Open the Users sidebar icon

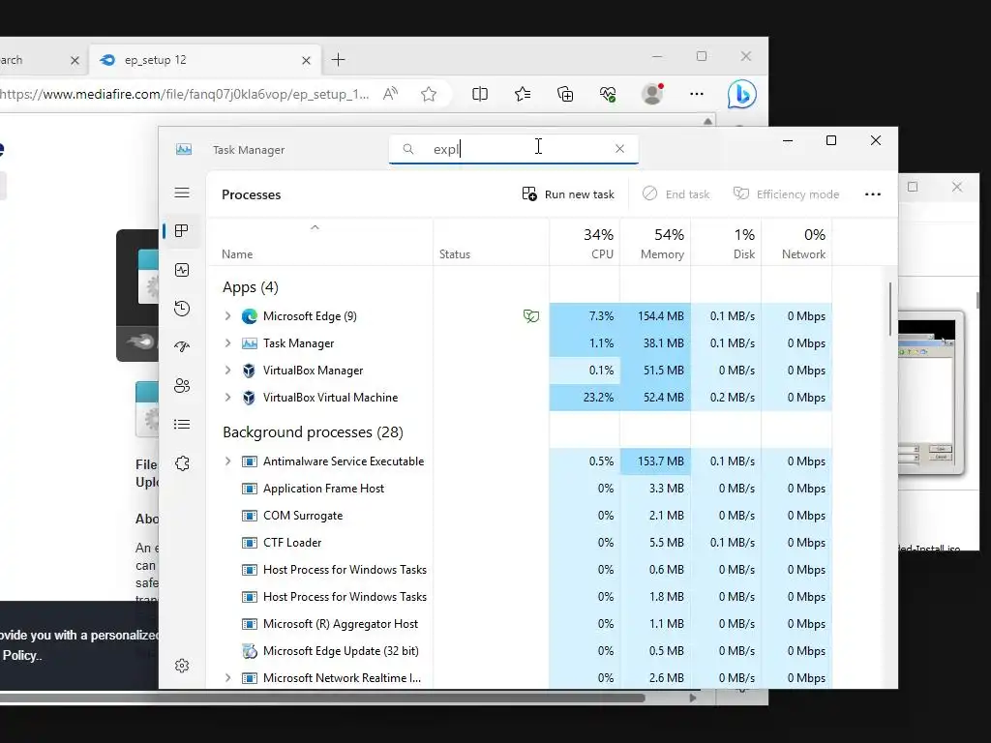point(182,385)
